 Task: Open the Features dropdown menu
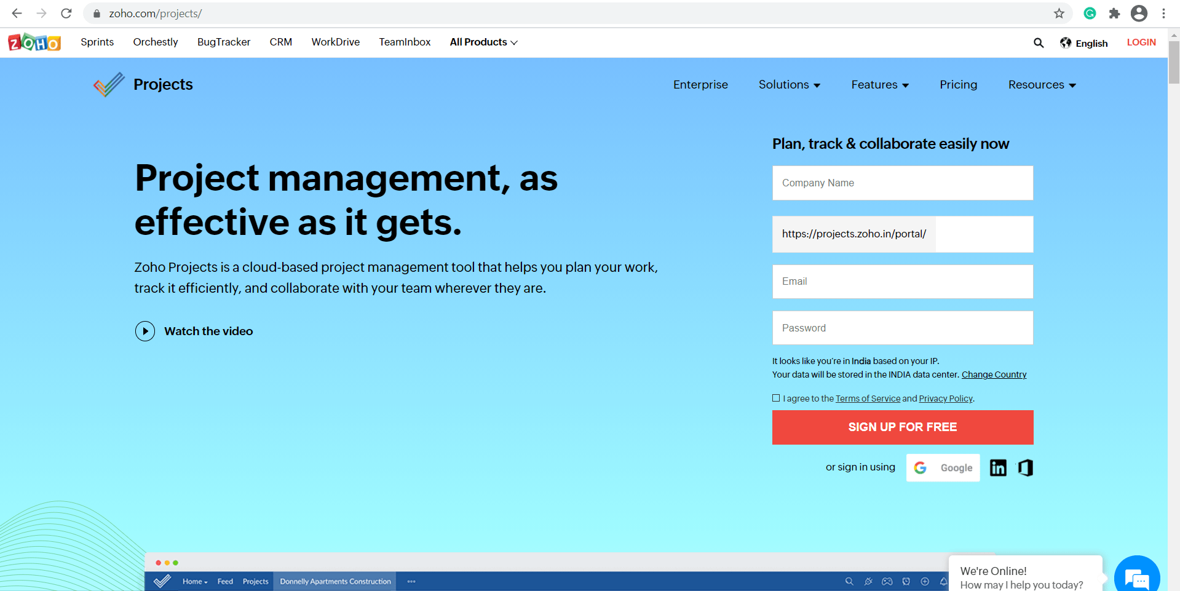coord(880,85)
